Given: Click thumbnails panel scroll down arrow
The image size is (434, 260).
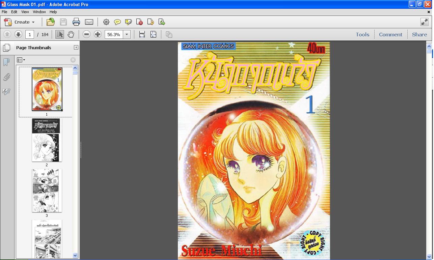Looking at the screenshot, I should pos(75,256).
